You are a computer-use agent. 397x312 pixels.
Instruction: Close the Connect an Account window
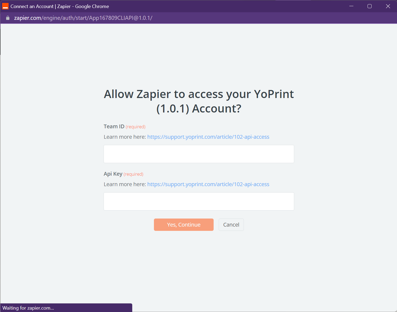point(388,6)
